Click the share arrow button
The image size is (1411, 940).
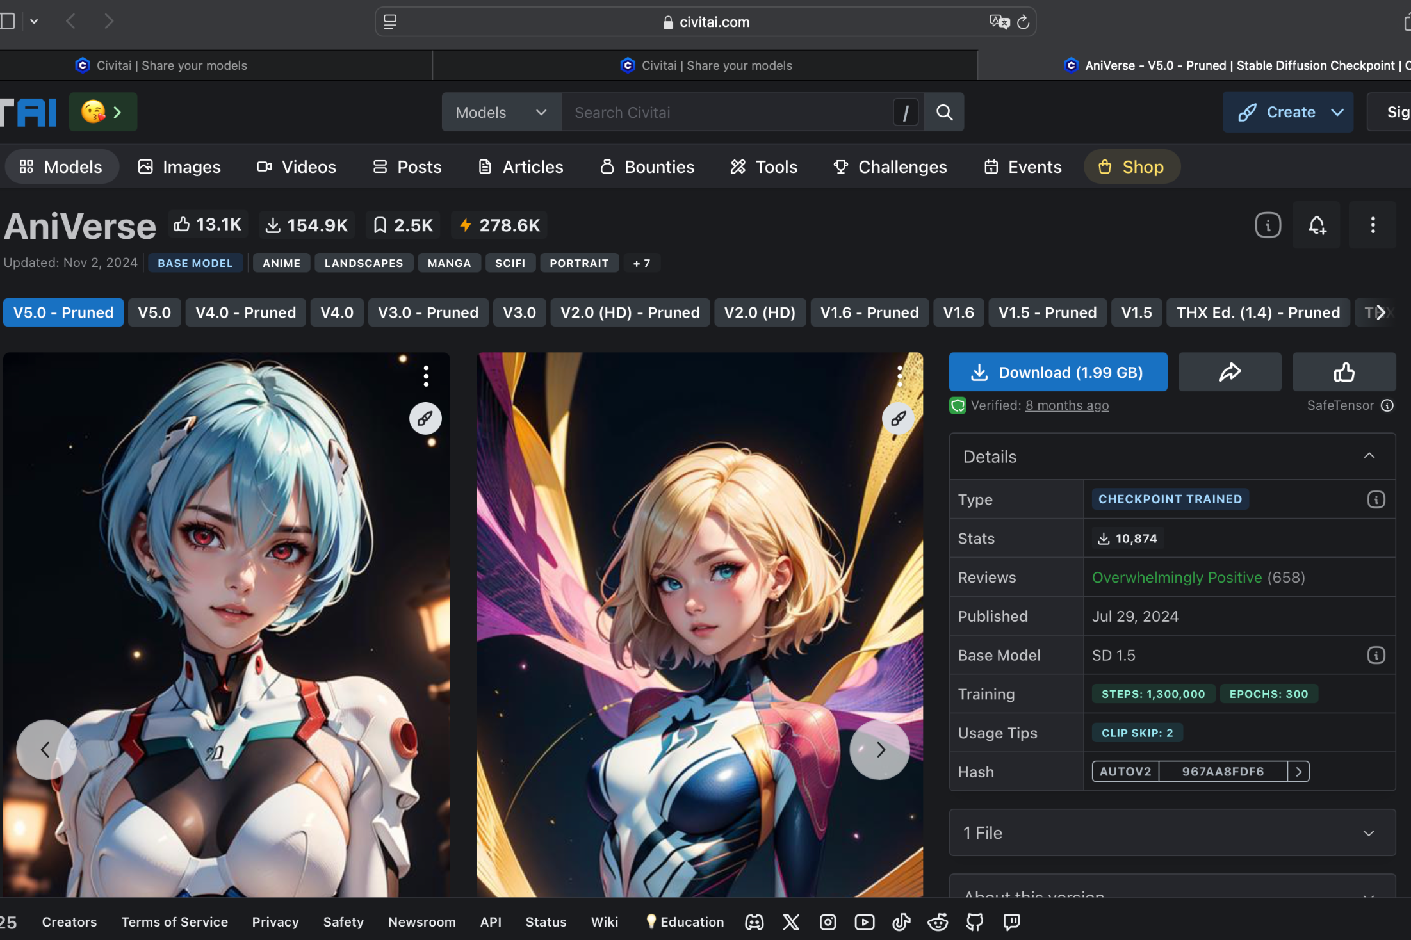(x=1230, y=372)
